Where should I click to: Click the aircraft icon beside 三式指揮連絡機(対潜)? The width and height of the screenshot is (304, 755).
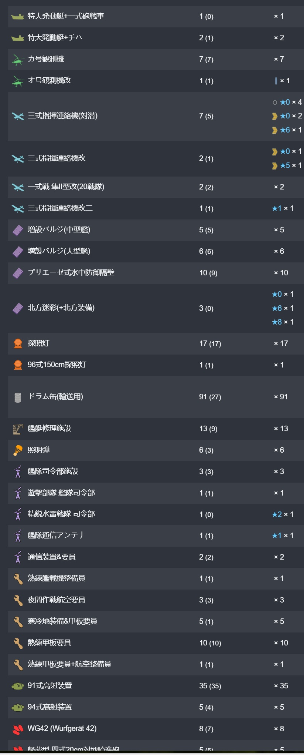click(x=18, y=116)
